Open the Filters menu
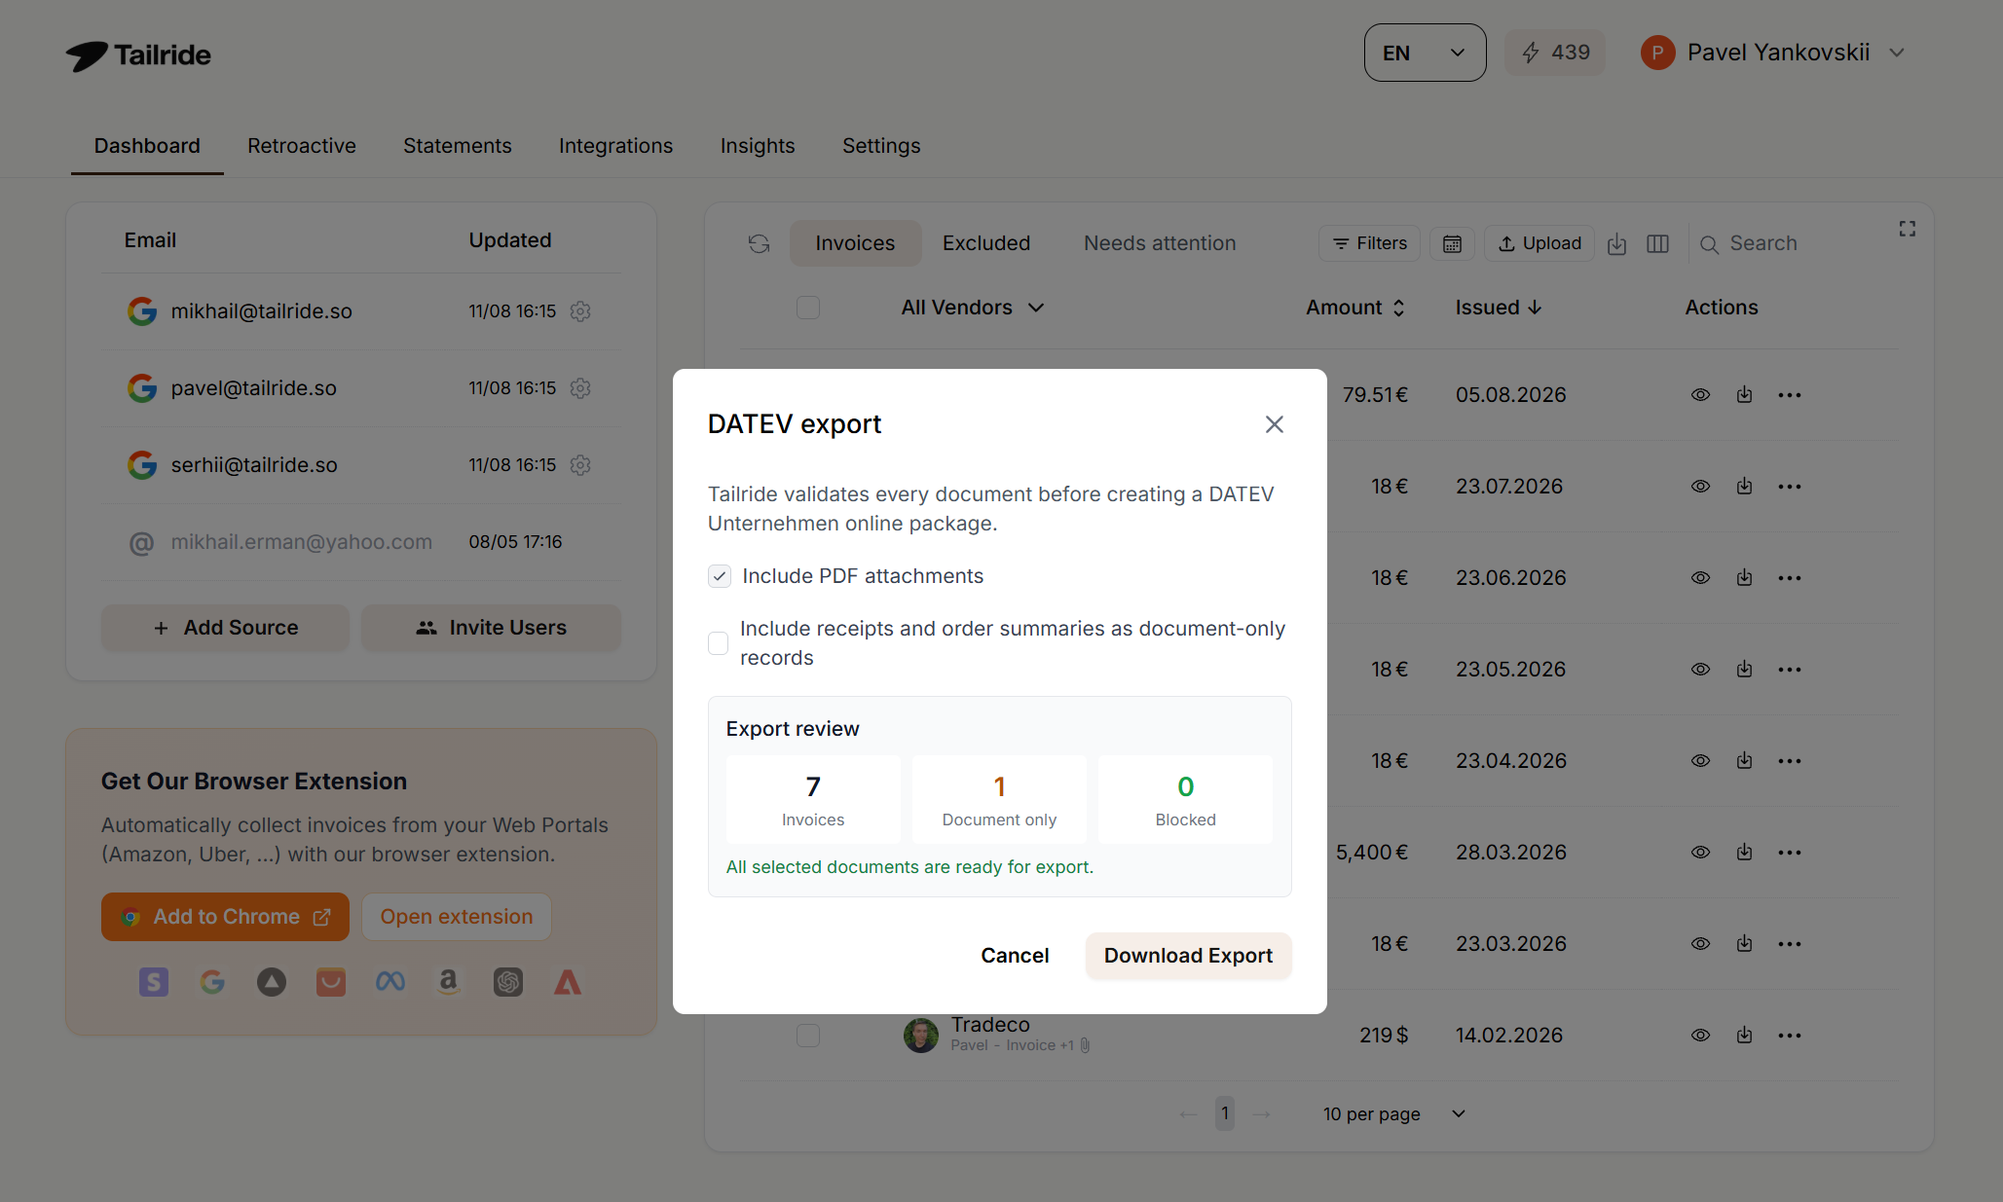Viewport: 2003px width, 1202px height. coord(1369,243)
